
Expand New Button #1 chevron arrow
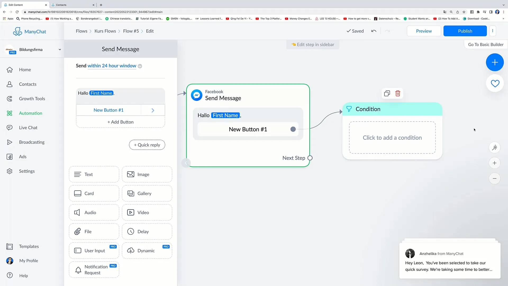(x=153, y=110)
